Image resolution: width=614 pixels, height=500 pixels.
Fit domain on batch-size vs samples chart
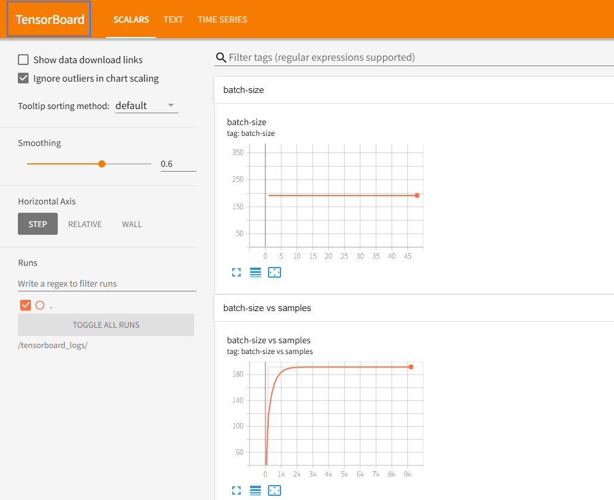pos(275,490)
